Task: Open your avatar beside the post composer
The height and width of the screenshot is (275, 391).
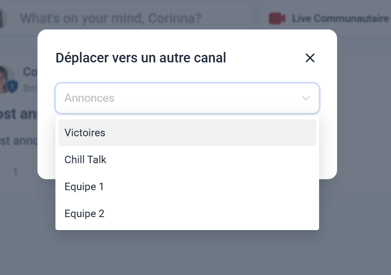Action: (x=2, y=18)
